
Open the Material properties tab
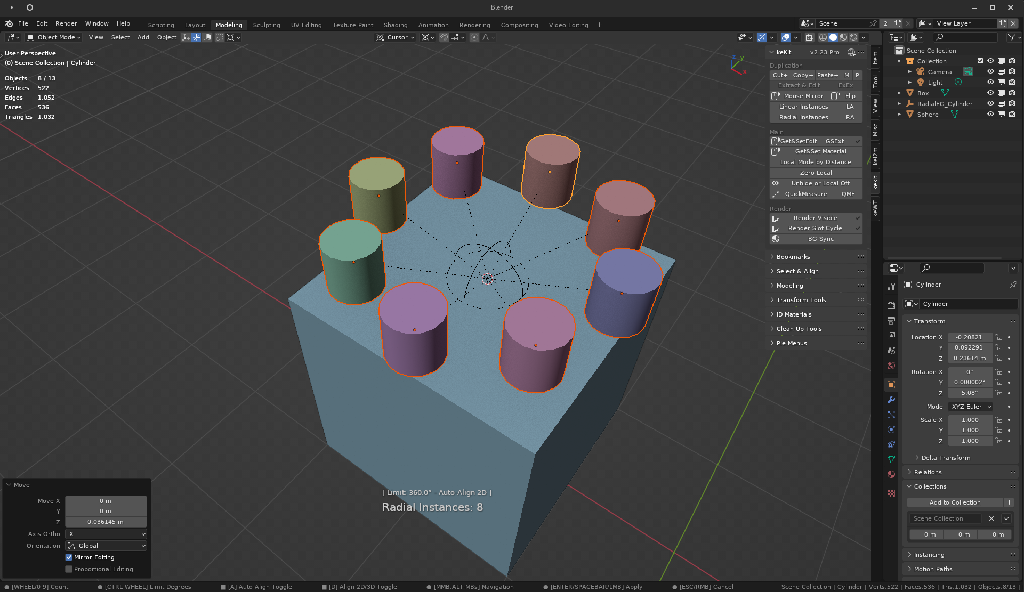[x=891, y=474]
